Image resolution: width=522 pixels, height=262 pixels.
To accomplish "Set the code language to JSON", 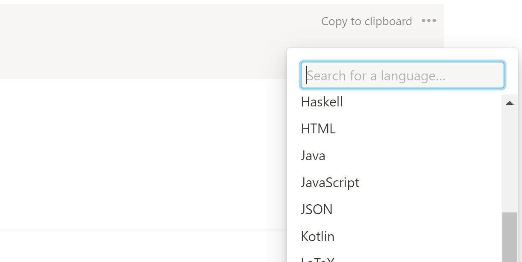I will (x=317, y=209).
